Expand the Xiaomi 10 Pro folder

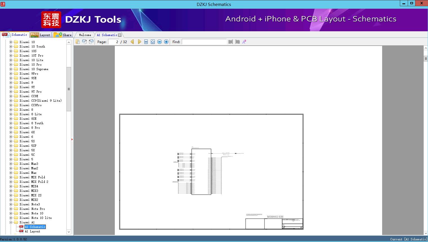(11, 65)
